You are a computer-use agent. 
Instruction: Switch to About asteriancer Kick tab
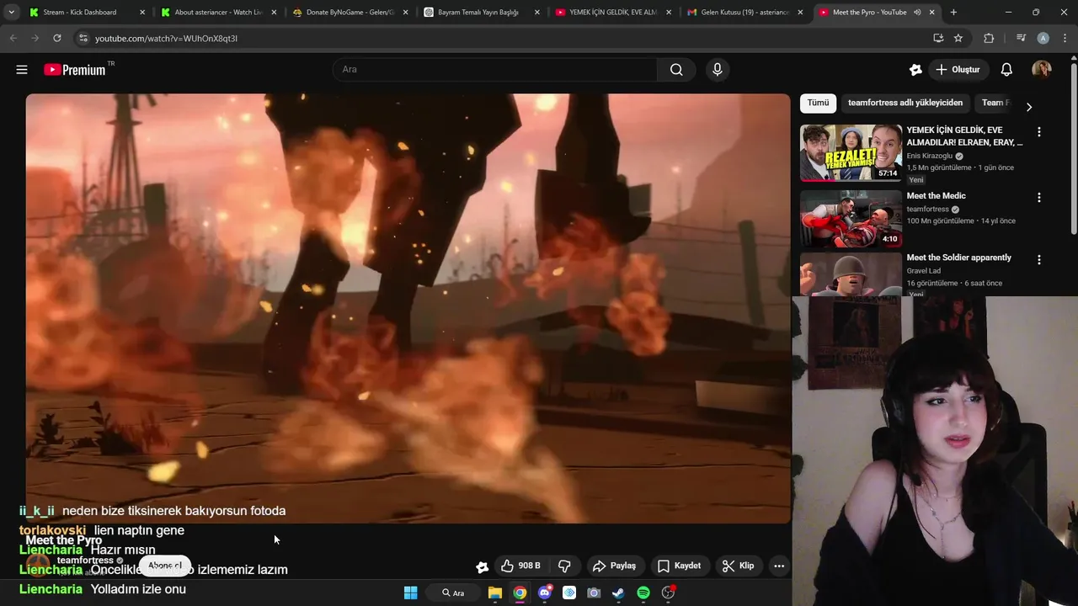click(219, 13)
